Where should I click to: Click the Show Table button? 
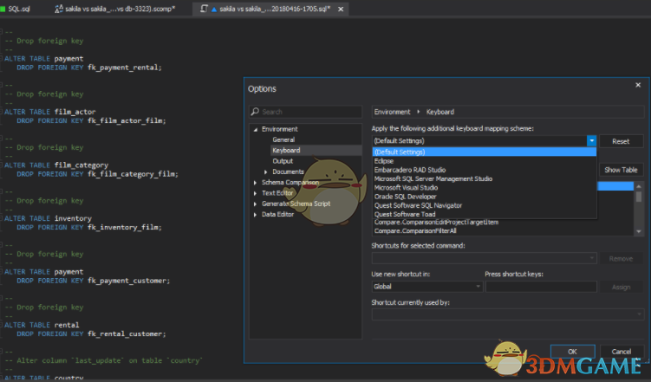pyautogui.click(x=621, y=170)
